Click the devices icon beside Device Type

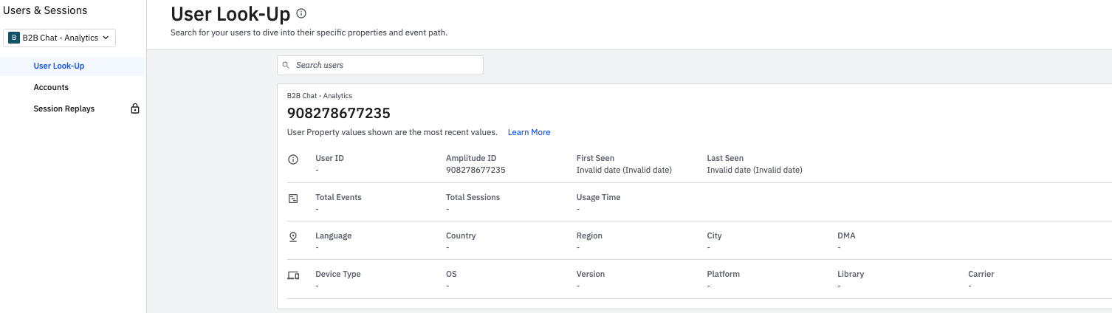293,275
